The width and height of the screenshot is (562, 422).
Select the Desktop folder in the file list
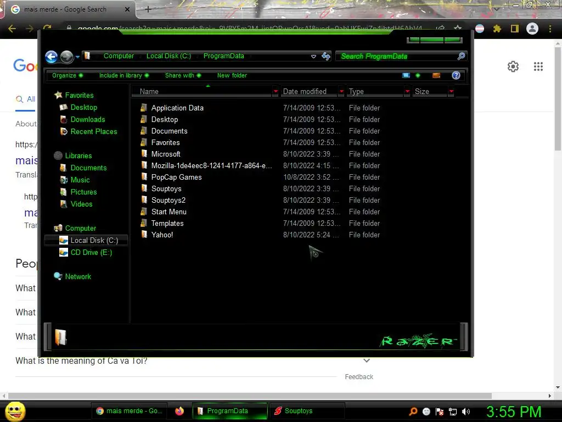(165, 119)
